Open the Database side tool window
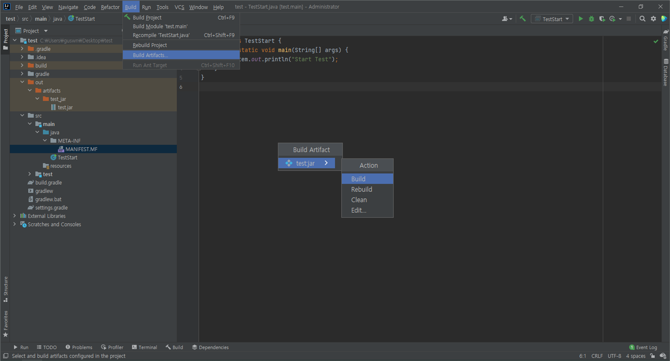The height and width of the screenshot is (361, 670). (666, 72)
